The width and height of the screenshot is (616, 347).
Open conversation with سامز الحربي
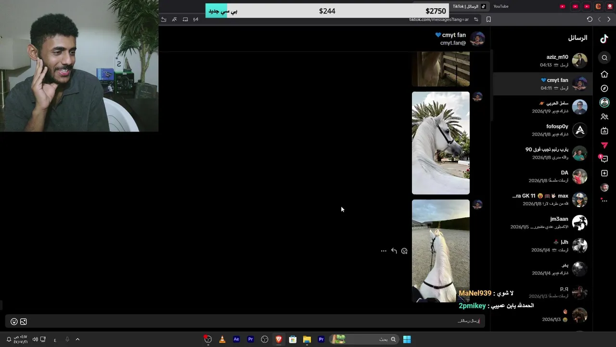[x=541, y=107]
